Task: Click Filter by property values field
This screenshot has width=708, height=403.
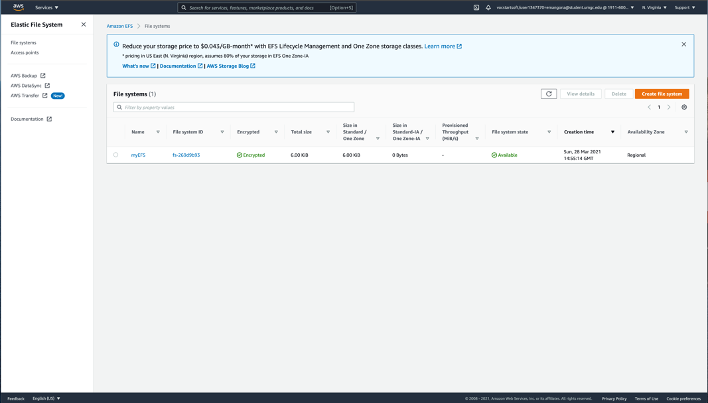Action: tap(234, 107)
